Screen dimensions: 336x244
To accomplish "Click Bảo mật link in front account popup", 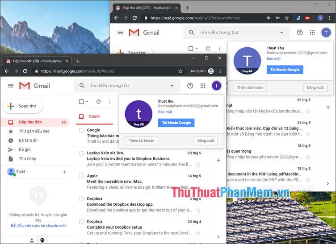I will (165, 112).
